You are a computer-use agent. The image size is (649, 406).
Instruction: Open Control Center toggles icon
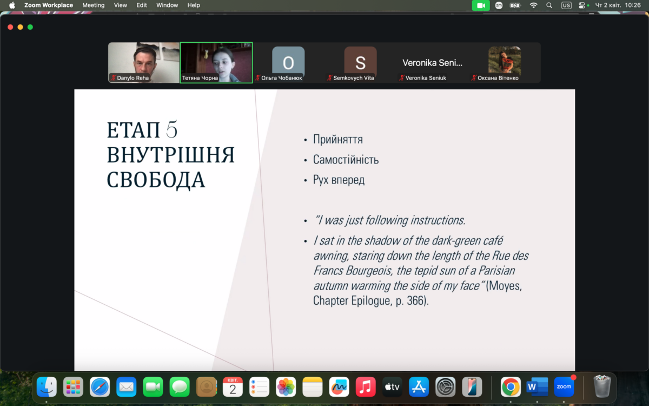click(x=582, y=5)
